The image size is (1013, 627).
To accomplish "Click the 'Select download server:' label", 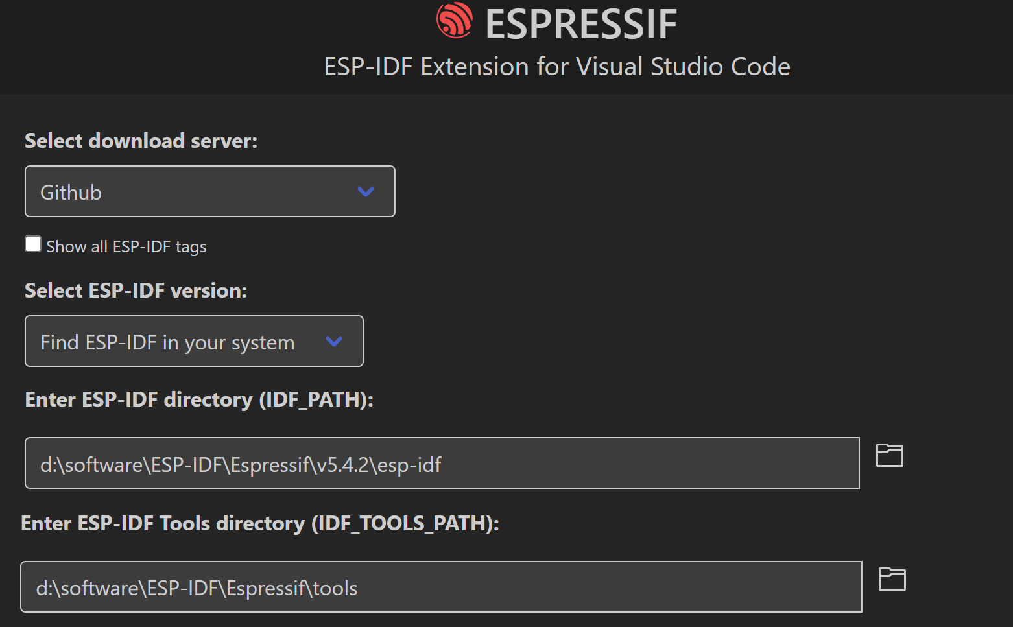I will [x=141, y=141].
